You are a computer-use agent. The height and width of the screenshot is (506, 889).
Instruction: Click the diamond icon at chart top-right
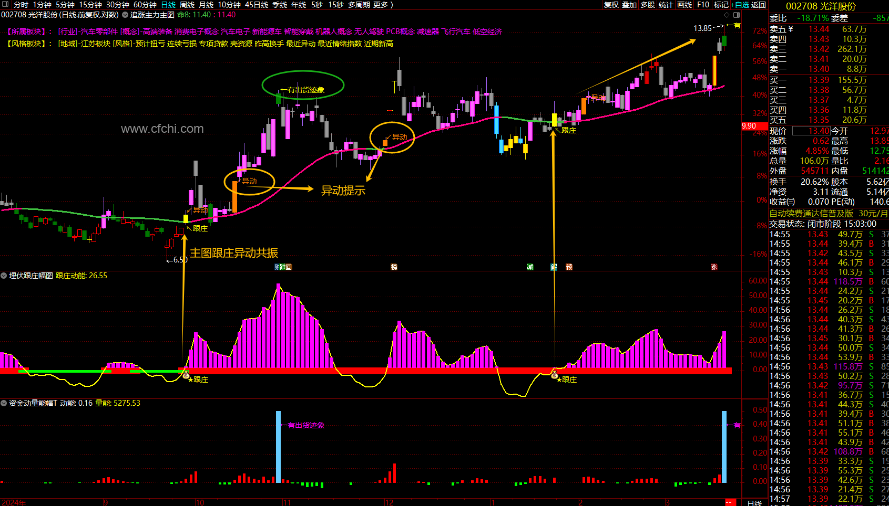pyautogui.click(x=727, y=15)
